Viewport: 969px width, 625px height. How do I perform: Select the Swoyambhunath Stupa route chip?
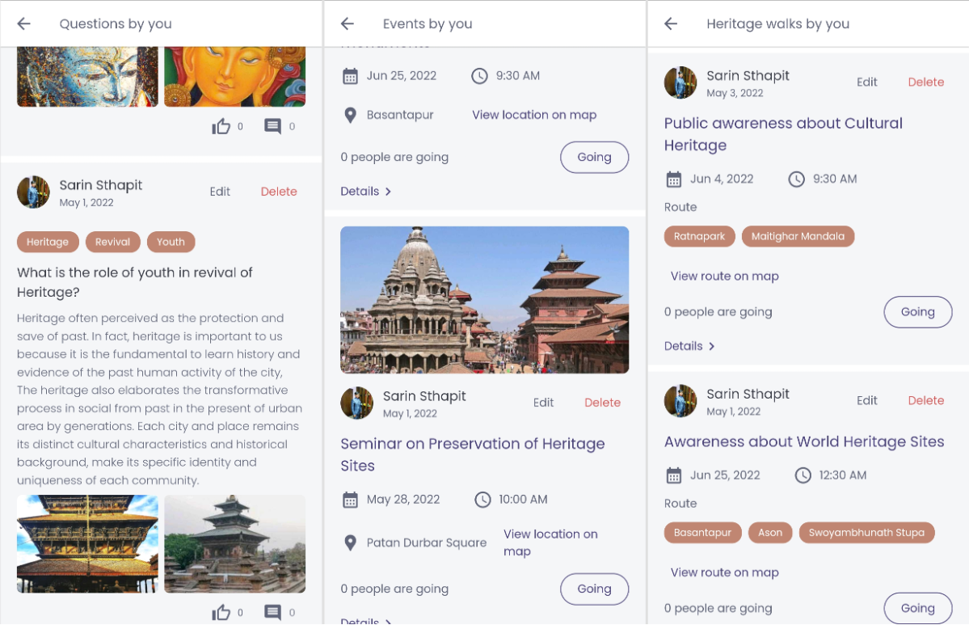[x=866, y=533]
